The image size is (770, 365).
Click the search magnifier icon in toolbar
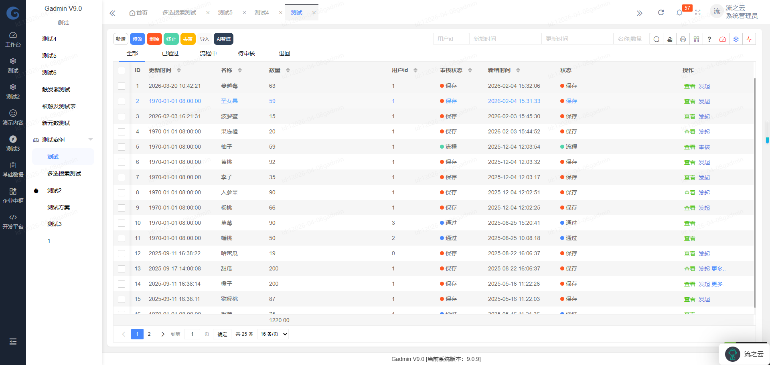coord(657,39)
